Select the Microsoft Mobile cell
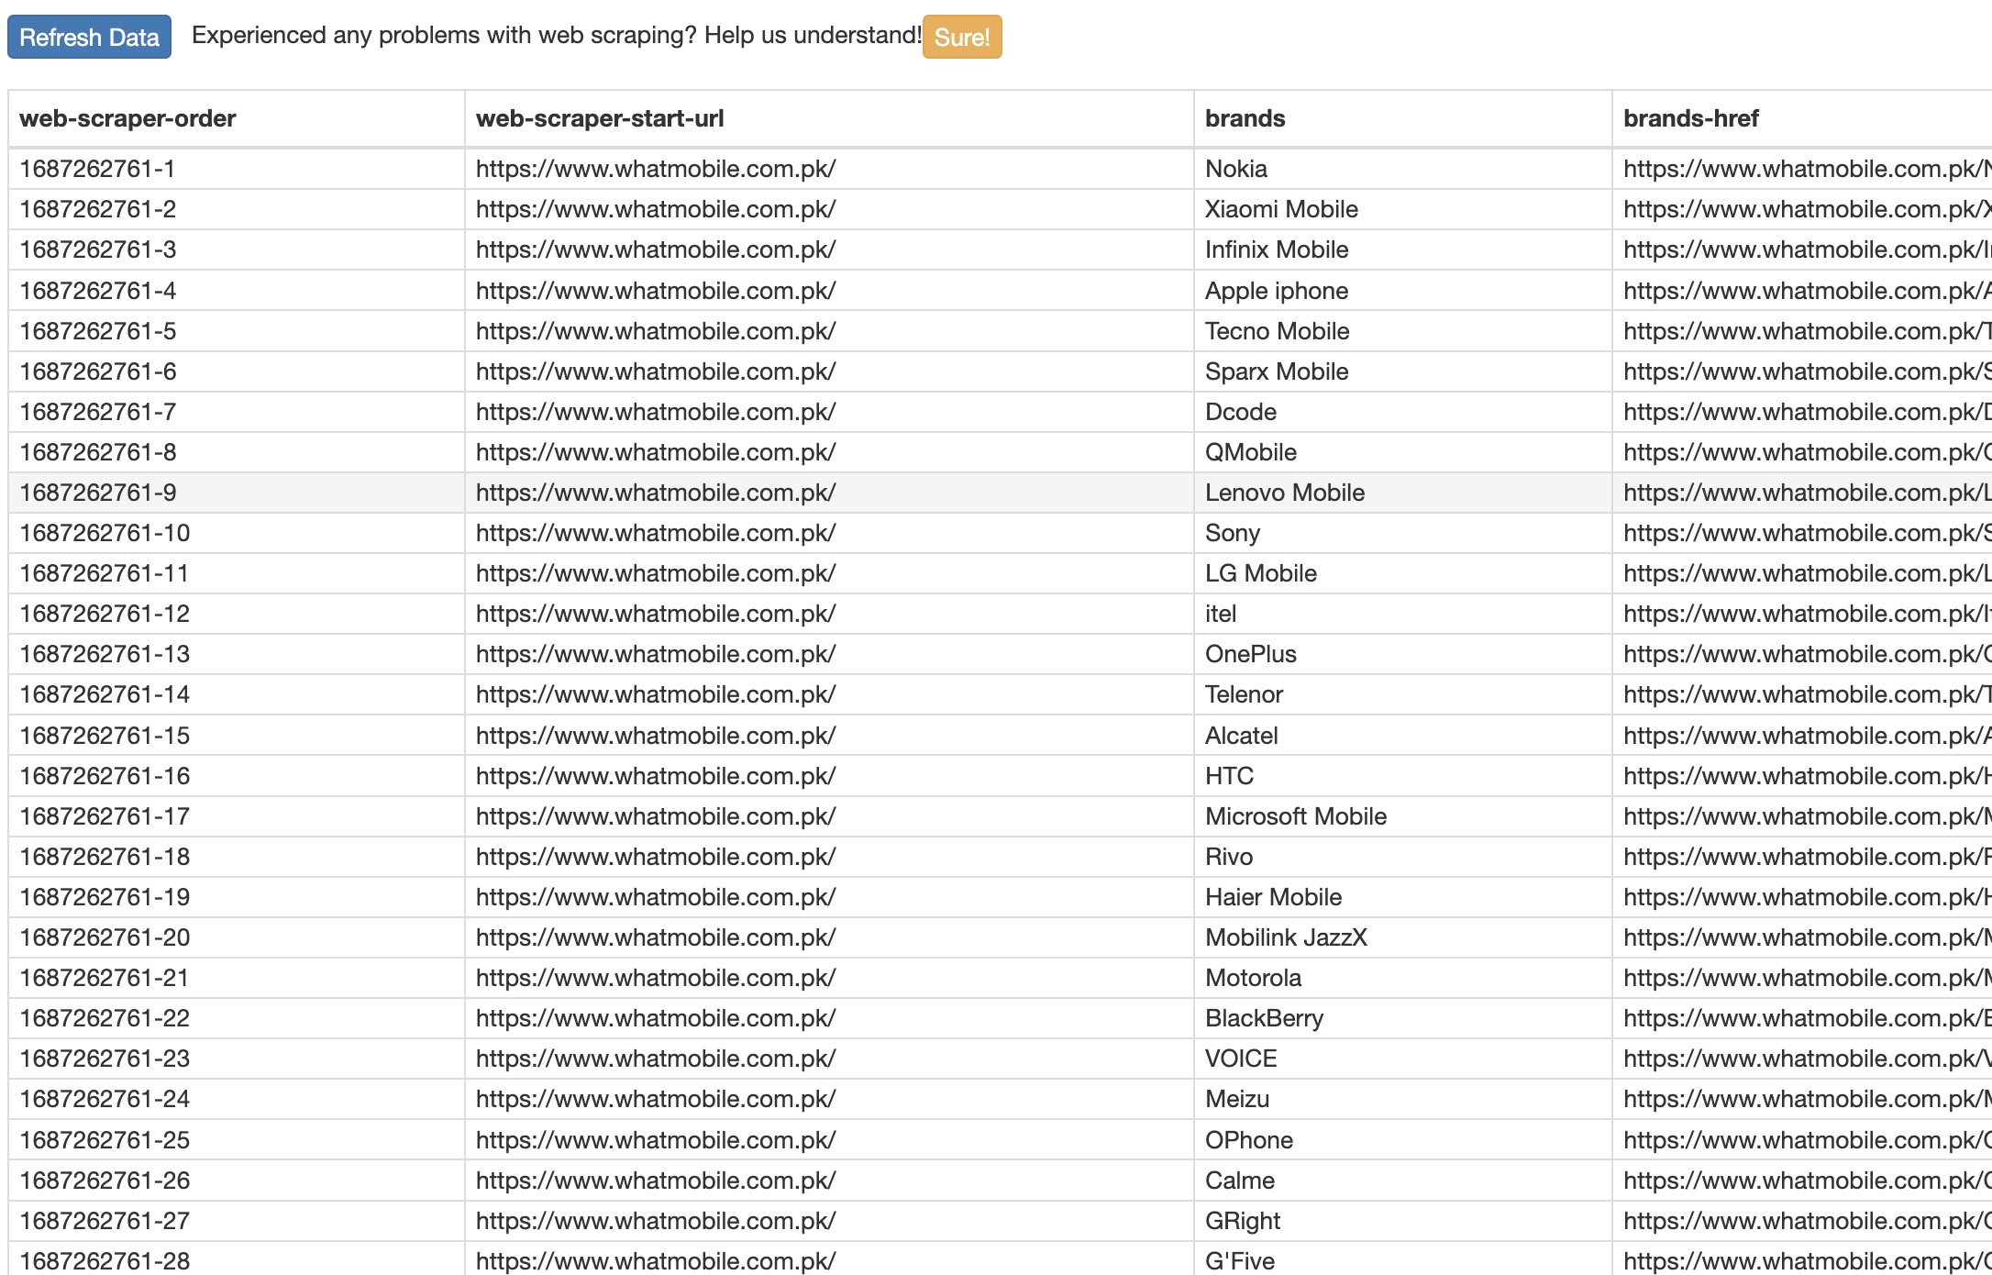1992x1275 pixels. pyautogui.click(x=1403, y=816)
